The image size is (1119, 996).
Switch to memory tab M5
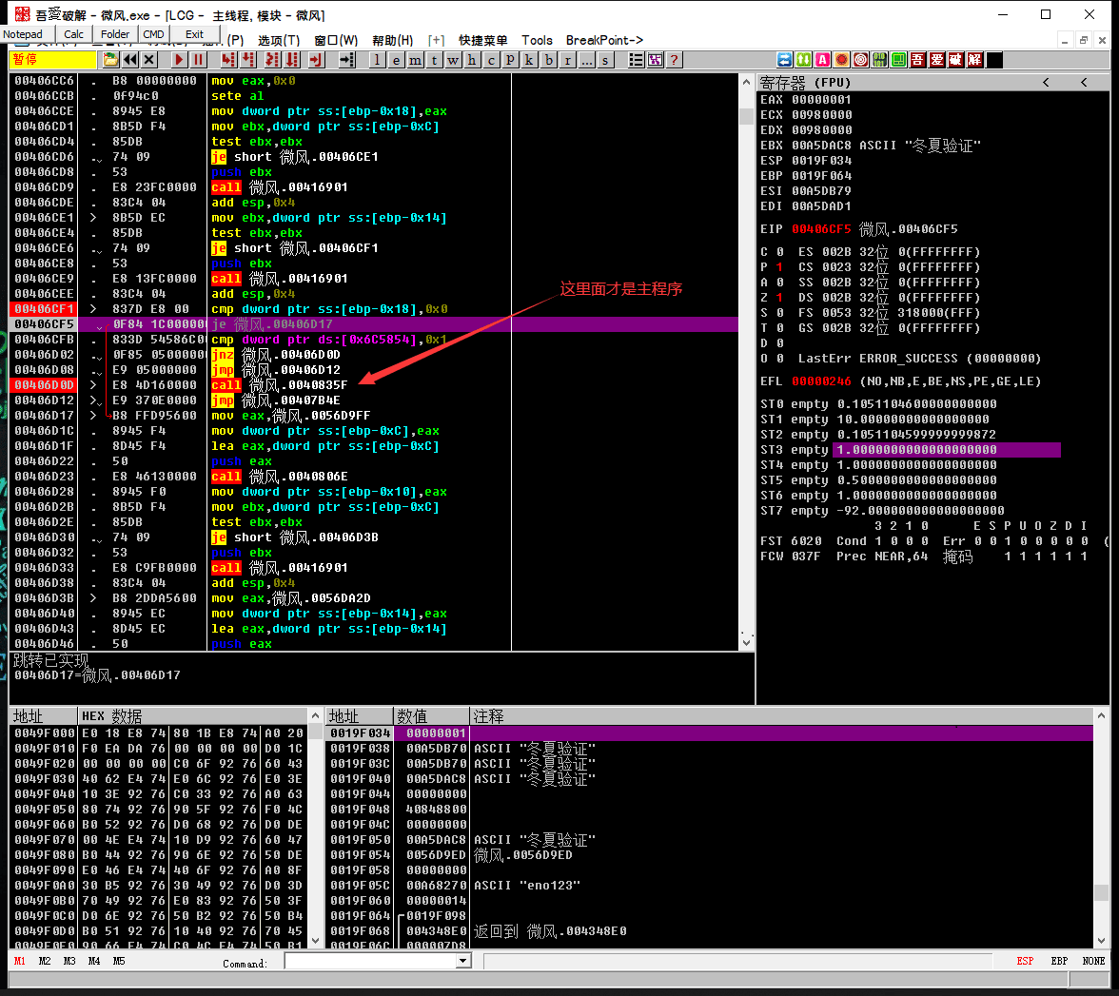click(118, 961)
